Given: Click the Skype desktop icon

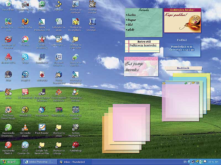Looking at the screenshot, I should [25, 57].
